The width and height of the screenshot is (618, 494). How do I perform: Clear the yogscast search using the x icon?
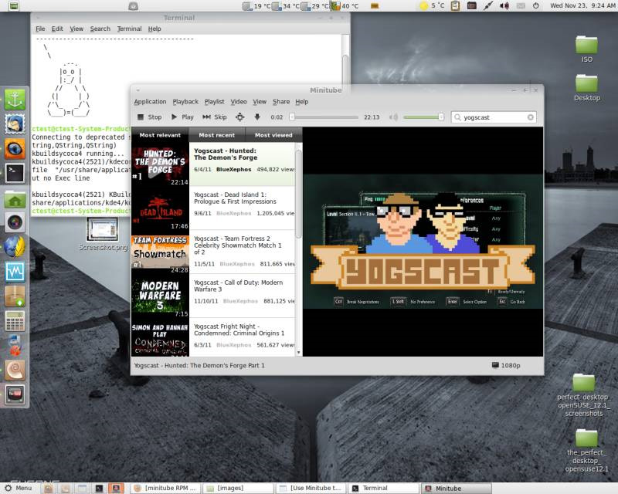[531, 118]
